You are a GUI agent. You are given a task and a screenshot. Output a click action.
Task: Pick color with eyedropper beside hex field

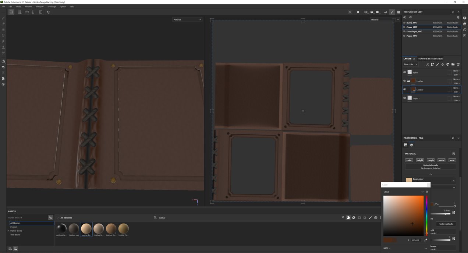(x=426, y=240)
